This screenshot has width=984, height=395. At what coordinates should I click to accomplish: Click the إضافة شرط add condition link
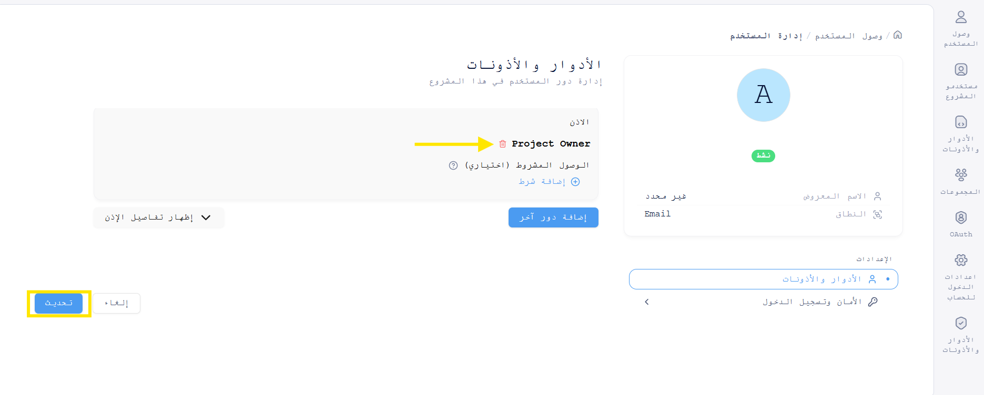coord(549,182)
